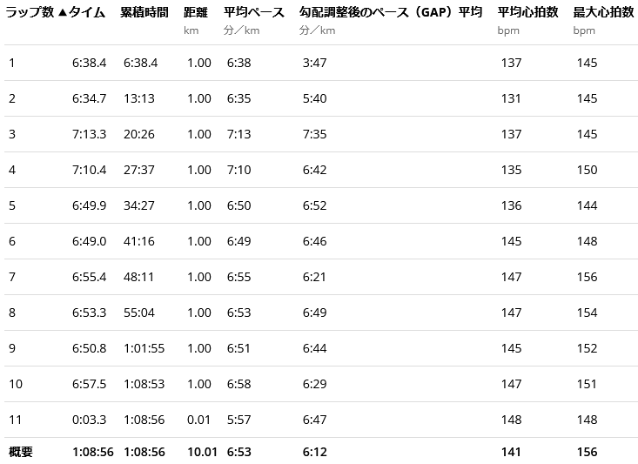Image resolution: width=638 pixels, height=464 pixels.
Task: Click the ascending sort arrow beside タイム
Action: tap(61, 12)
